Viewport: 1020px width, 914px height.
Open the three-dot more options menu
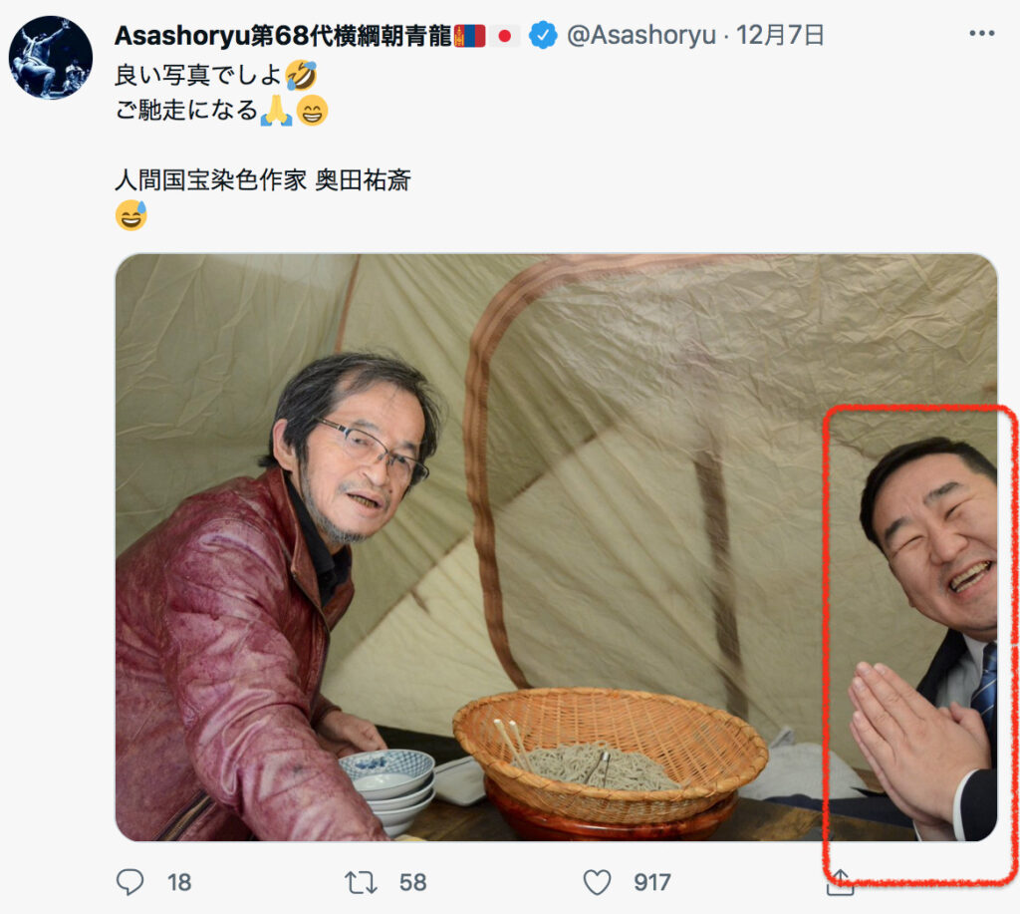click(x=981, y=34)
